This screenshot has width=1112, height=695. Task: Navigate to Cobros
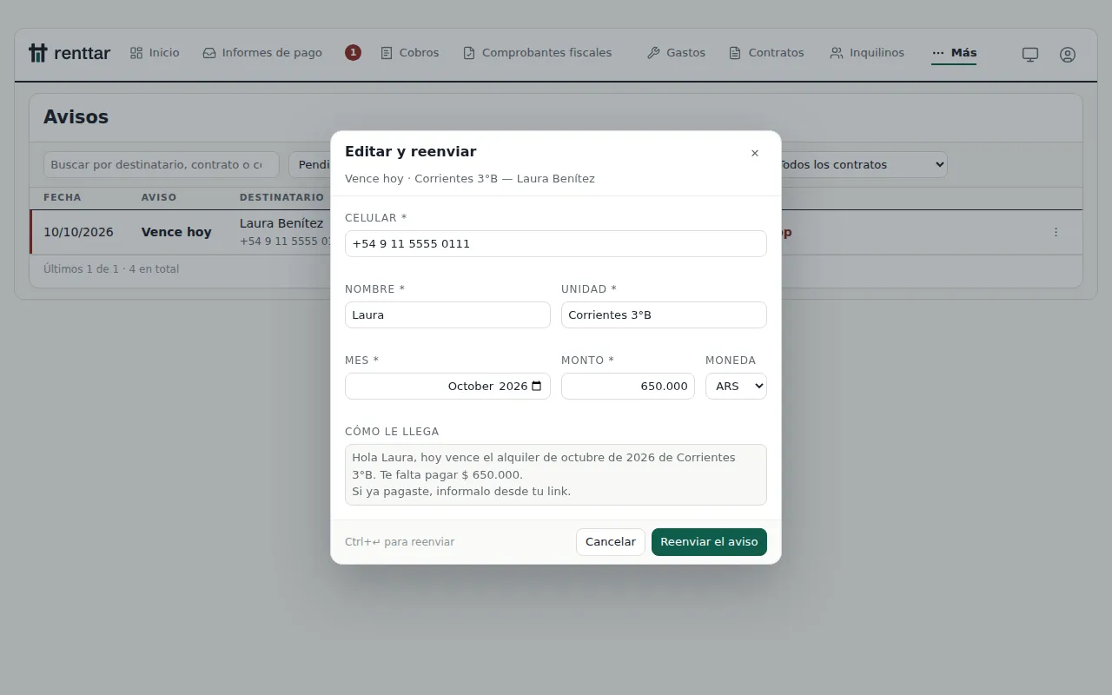(410, 53)
